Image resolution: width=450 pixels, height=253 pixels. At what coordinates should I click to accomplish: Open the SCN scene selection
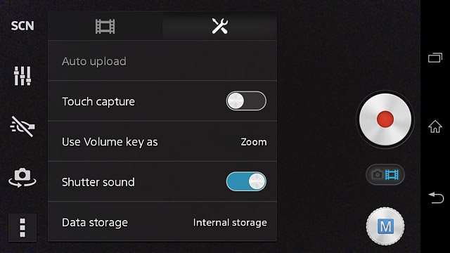point(22,26)
